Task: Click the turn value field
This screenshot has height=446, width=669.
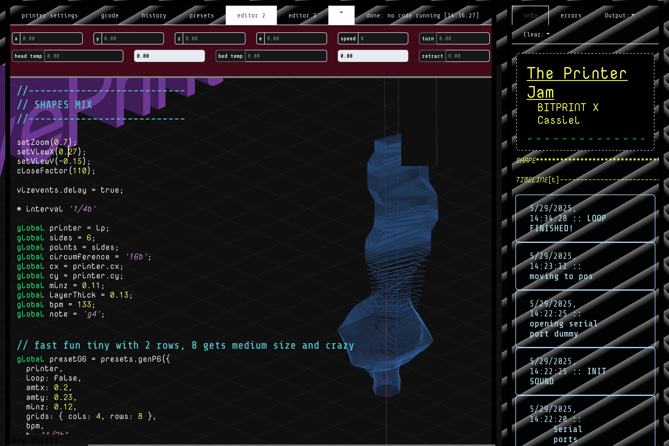Action: [x=463, y=39]
